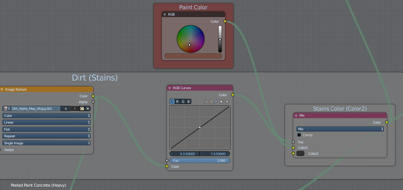
Task: Open the Repeat extension dropdown
Action: pyautogui.click(x=46, y=136)
